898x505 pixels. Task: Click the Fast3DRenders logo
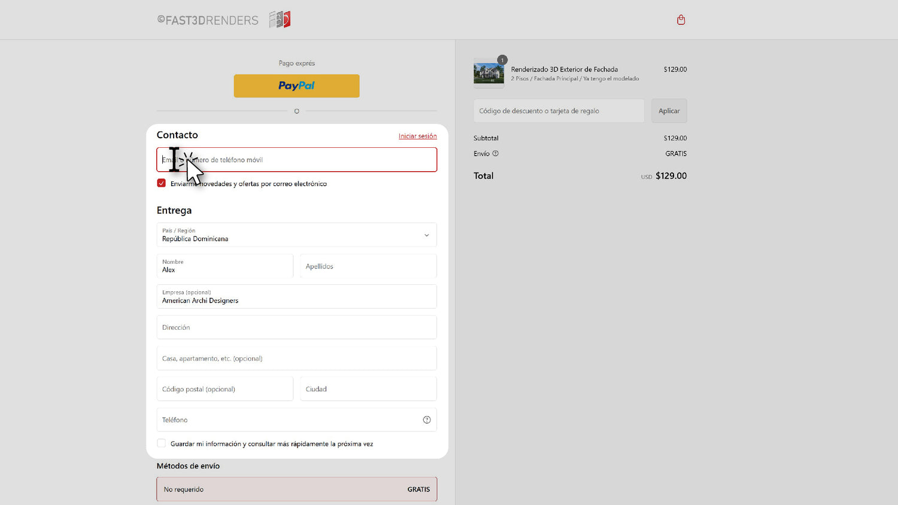point(224,20)
